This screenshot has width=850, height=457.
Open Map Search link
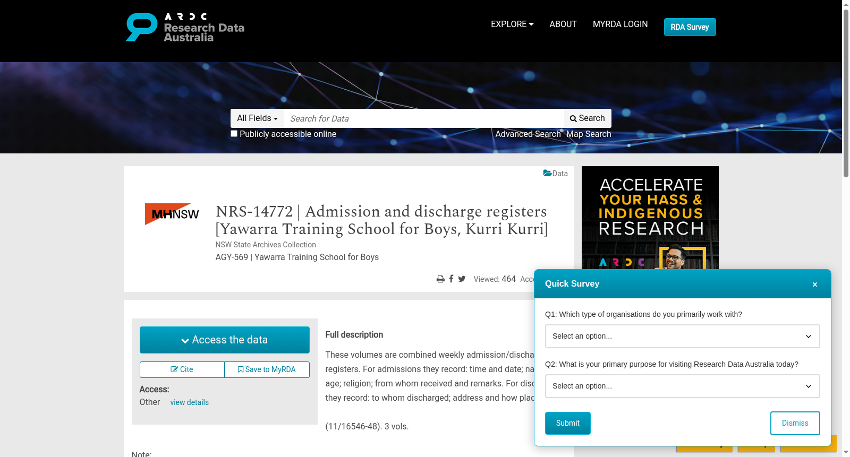(x=589, y=134)
